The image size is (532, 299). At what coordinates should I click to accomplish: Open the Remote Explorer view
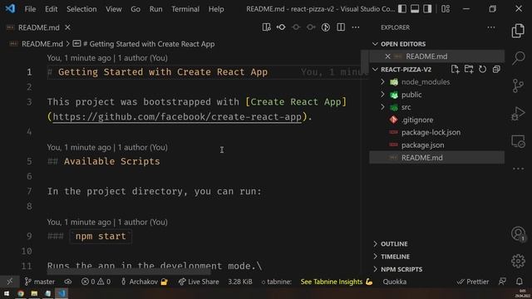[518, 141]
